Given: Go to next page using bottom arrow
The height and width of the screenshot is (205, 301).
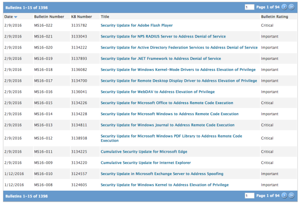Looking at the screenshot, I should coord(284,196).
